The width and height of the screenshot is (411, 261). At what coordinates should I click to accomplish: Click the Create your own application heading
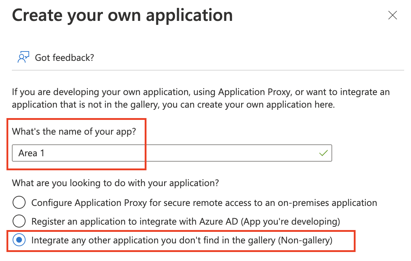122,15
